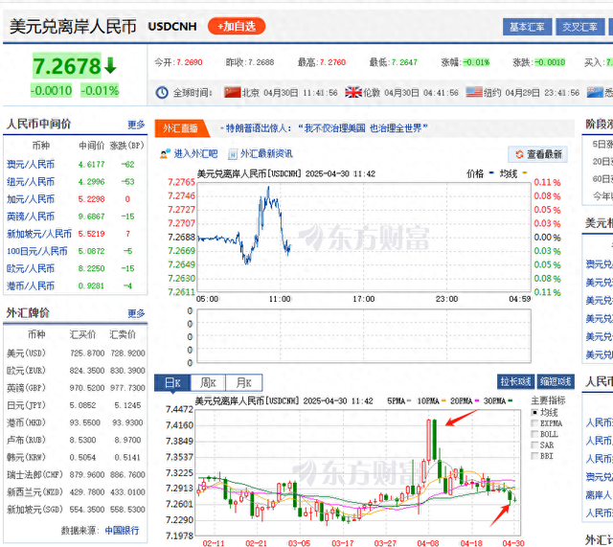This screenshot has width=613, height=547.
Task: Click the 日元(JPY) row in 外汇牌价
Action: (76, 405)
